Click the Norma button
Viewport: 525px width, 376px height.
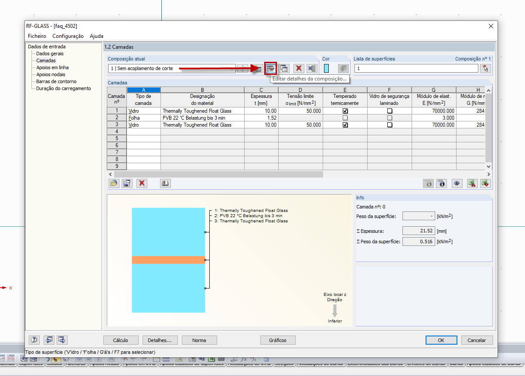pyautogui.click(x=199, y=340)
